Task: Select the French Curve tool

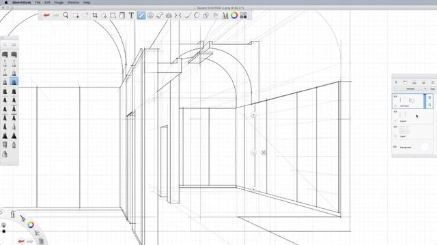Action: pyautogui.click(x=159, y=15)
